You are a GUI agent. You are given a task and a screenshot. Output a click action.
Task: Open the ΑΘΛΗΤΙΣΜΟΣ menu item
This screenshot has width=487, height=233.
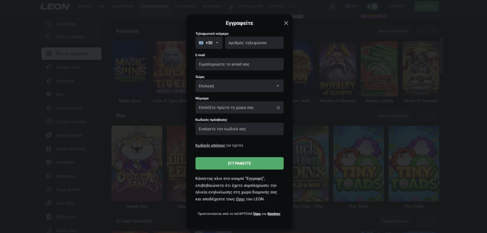pyautogui.click(x=123, y=6)
